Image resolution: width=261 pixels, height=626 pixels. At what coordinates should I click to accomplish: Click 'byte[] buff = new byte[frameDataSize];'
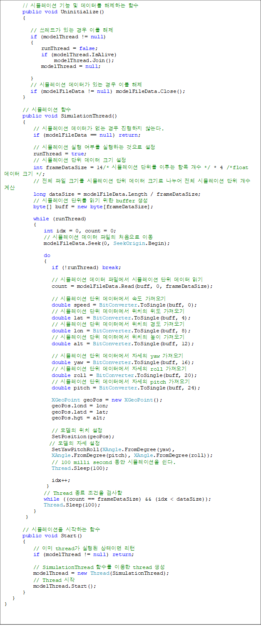[93, 207]
